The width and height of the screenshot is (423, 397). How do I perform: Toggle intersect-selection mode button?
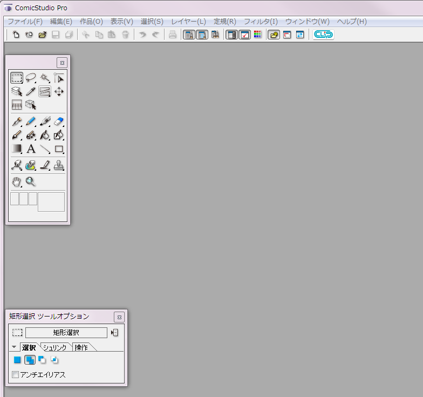pos(54,360)
